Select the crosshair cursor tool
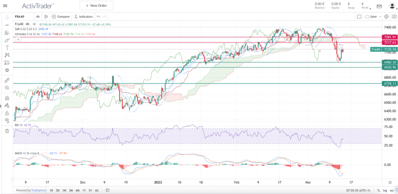Image resolution: width=398 pixels, height=194 pixels. [x=7, y=17]
